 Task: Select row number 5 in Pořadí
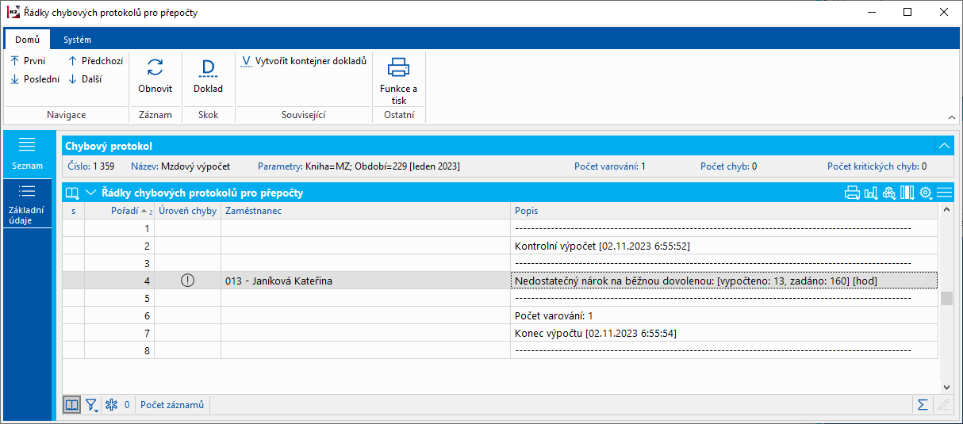120,298
